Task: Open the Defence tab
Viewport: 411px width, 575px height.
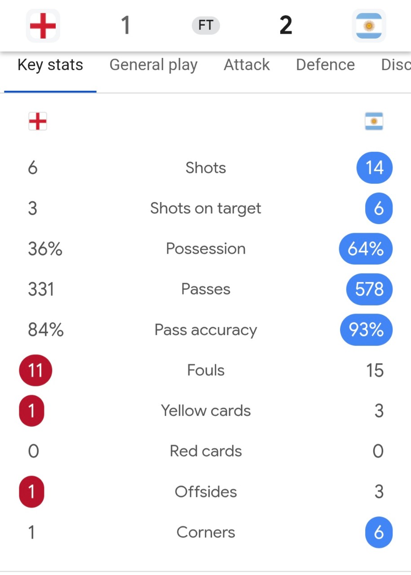Action: [326, 65]
